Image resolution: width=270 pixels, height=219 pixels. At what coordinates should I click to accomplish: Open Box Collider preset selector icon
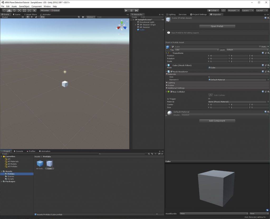[266, 92]
